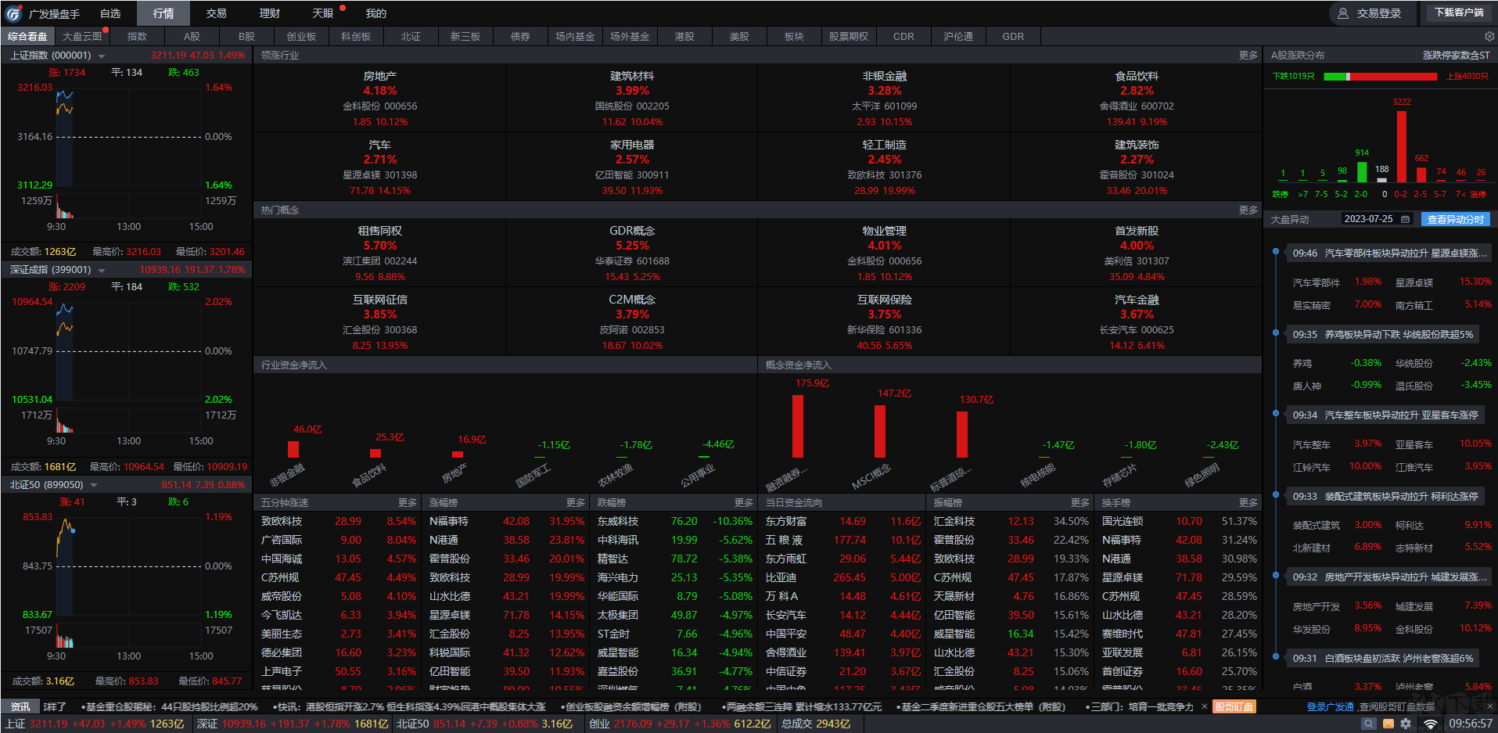Viewport: 1498px width, 733px height.
Task: Select 致欧科技 row in 五分钟涨速
Action: (339, 522)
